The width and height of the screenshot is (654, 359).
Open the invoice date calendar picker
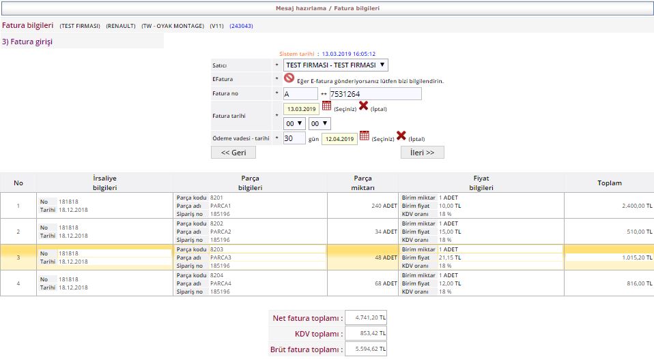[326, 106]
